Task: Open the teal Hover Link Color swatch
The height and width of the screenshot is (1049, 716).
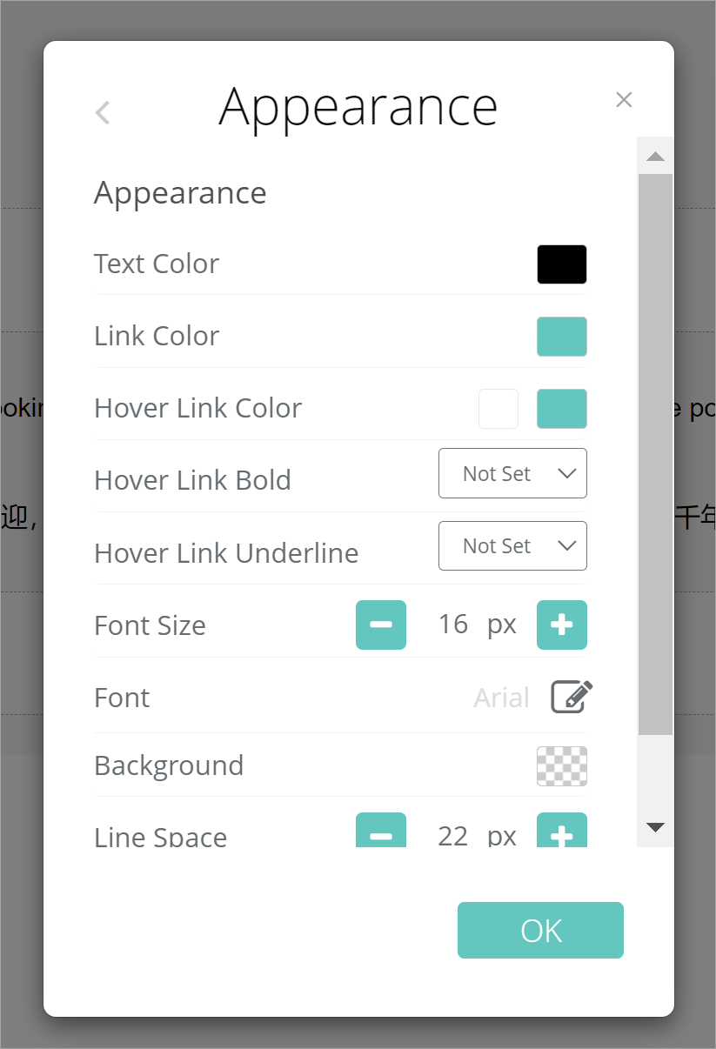Action: pos(562,409)
